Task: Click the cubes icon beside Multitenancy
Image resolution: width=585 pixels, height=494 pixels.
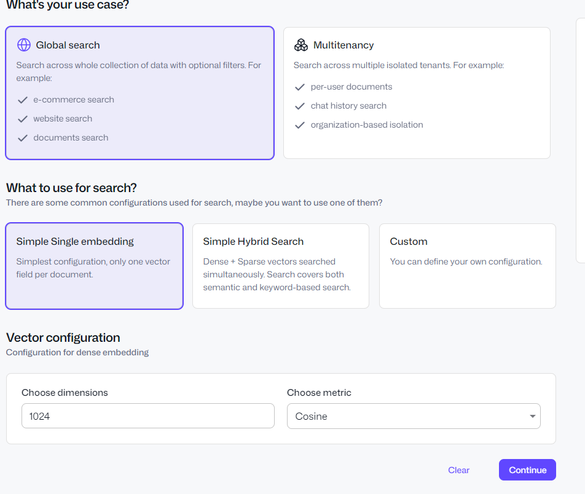Action: pyautogui.click(x=300, y=45)
